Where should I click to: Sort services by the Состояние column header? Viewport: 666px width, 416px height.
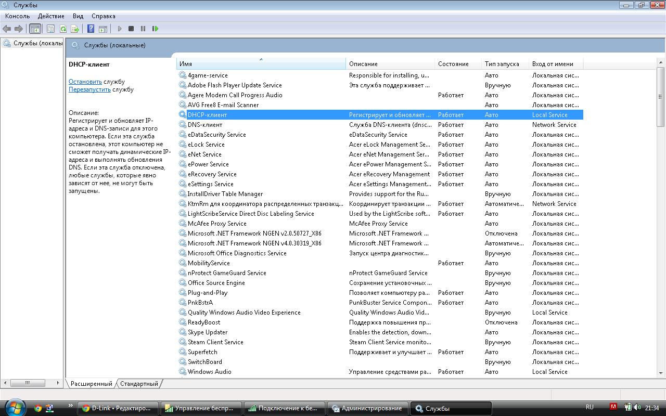click(x=453, y=64)
